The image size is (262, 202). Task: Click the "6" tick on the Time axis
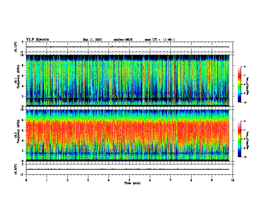pos(150,180)
